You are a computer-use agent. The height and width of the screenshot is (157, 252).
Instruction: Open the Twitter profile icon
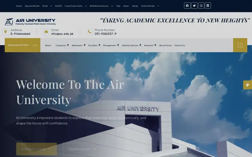(x=194, y=6)
